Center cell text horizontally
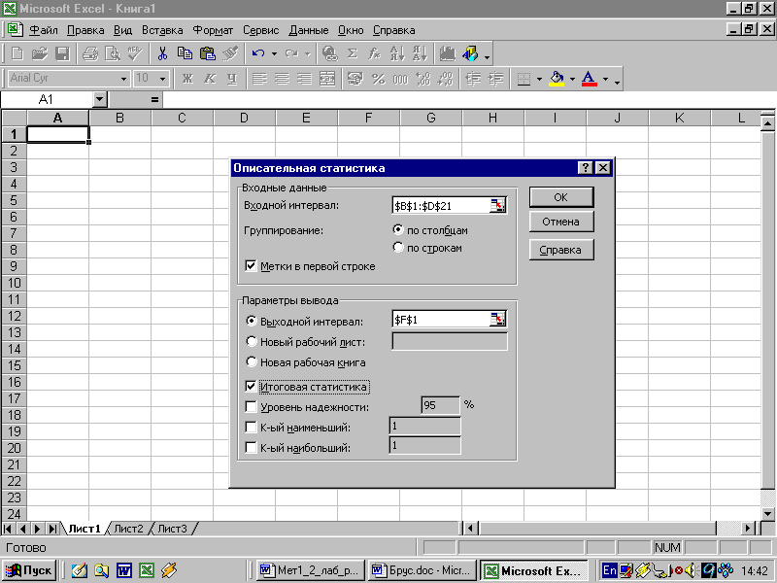 (x=282, y=79)
